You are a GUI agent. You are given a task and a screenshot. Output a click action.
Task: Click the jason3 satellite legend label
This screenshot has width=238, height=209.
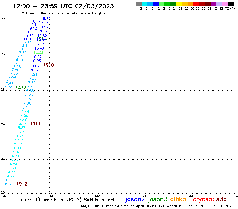158,199
